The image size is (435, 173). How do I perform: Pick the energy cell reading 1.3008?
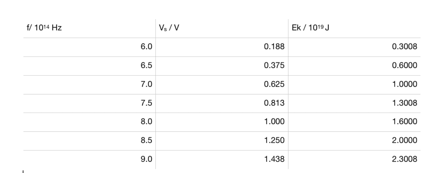click(x=355, y=103)
